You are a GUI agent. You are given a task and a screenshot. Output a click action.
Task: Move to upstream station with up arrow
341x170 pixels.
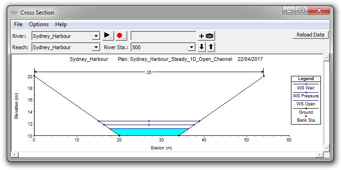(211, 47)
